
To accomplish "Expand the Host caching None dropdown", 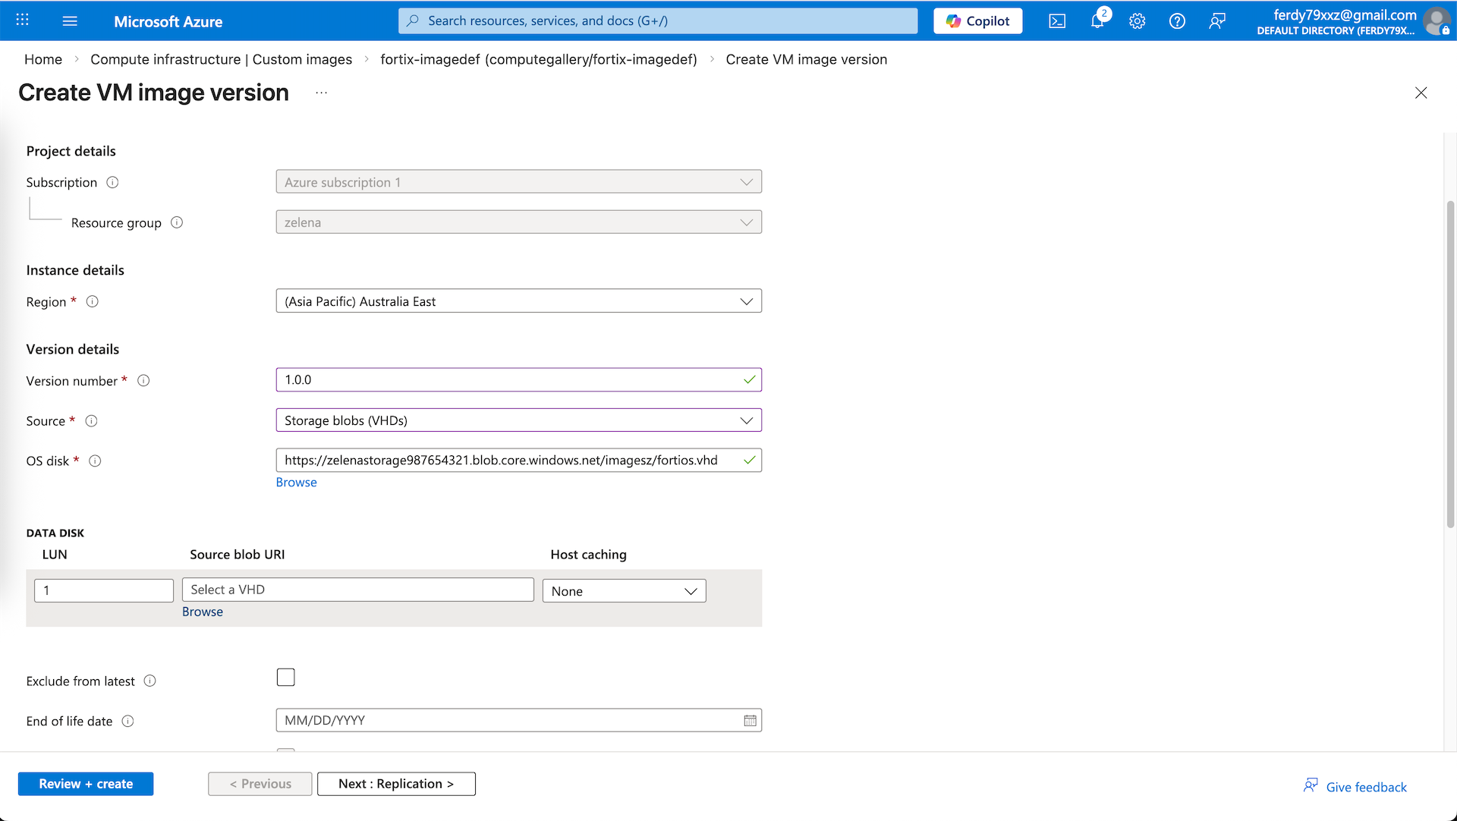I will [624, 591].
